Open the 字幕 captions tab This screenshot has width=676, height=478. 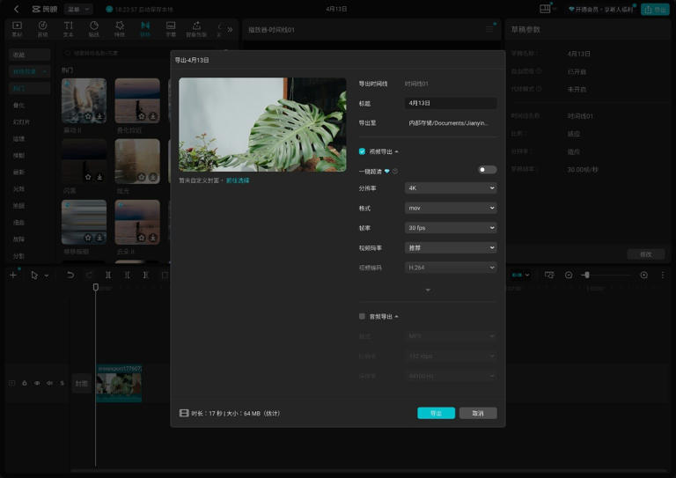[x=170, y=28]
